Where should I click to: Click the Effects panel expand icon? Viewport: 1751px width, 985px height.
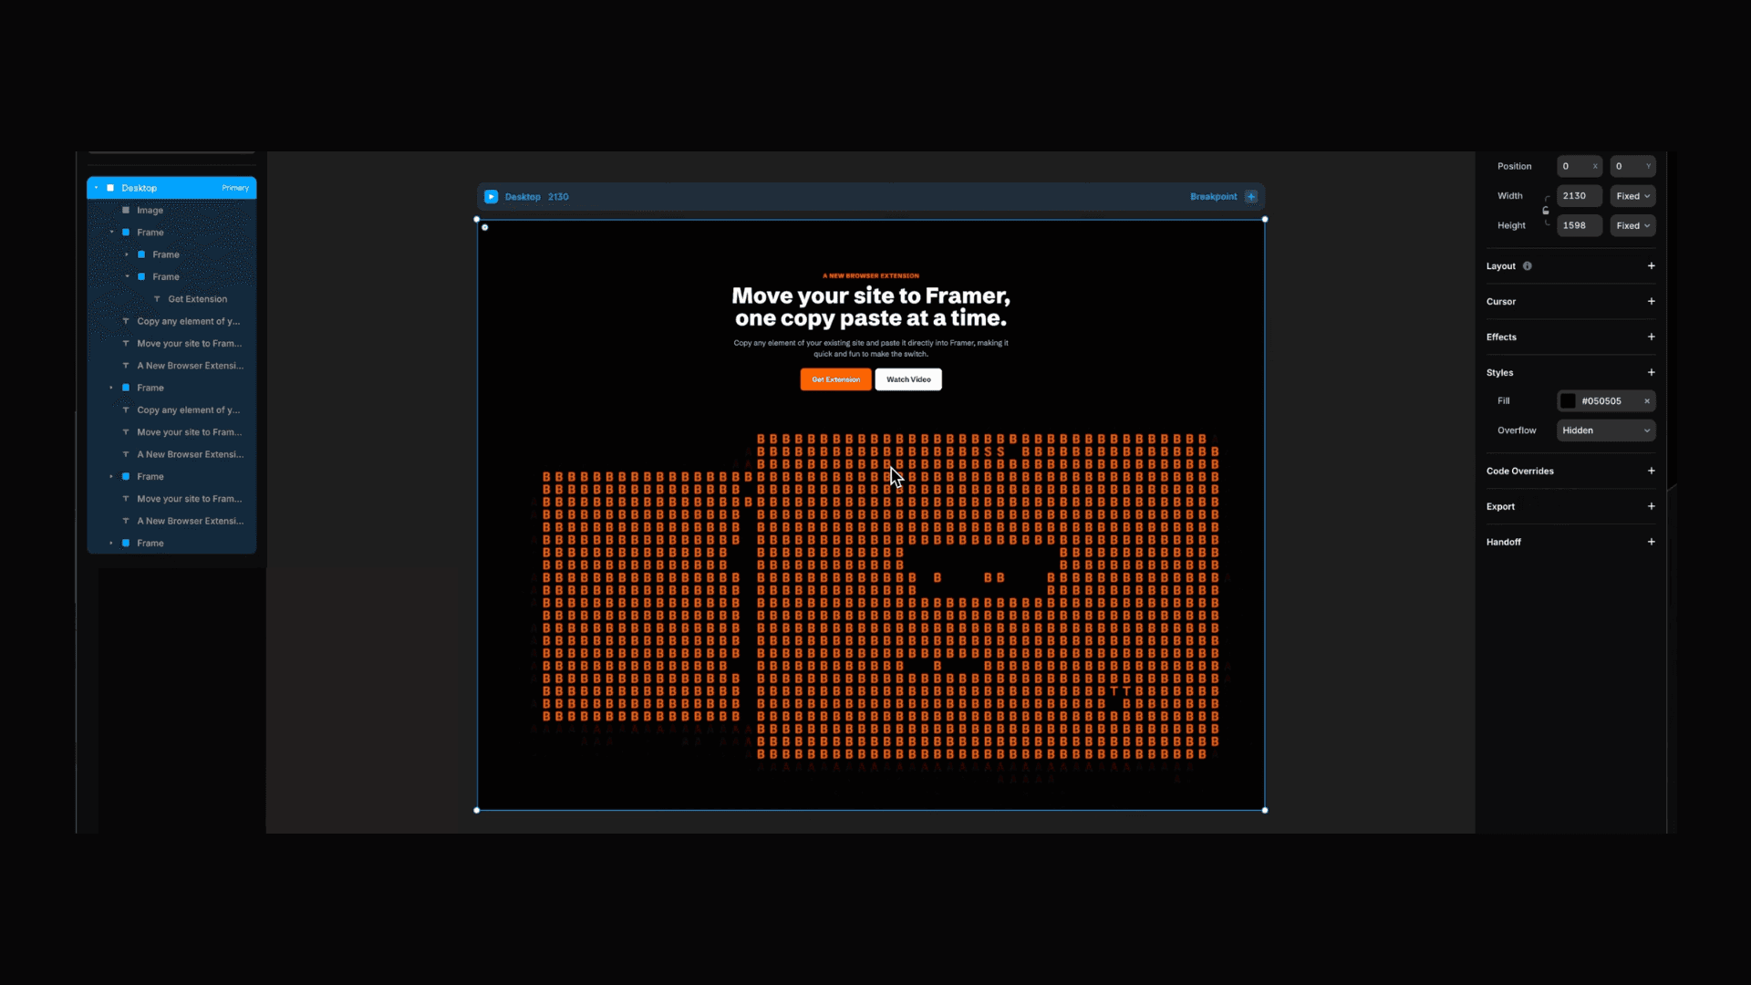[1652, 337]
